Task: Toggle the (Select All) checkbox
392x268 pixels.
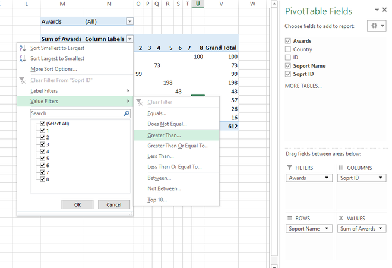Action: pyautogui.click(x=43, y=124)
